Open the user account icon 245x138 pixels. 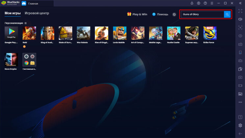(199, 3)
